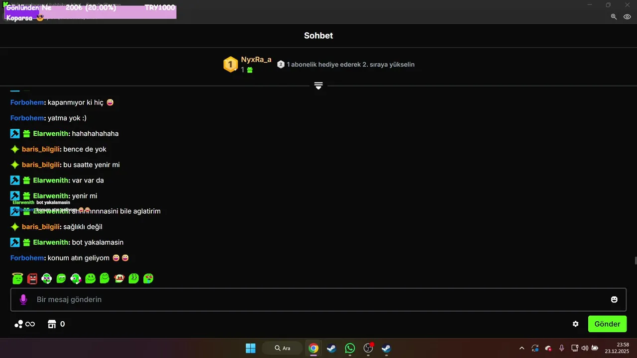This screenshot has height=358, width=637.
Task: Click the text '1 abonelik hediye ederek 2. sıraya yükselin'
Action: (351, 65)
